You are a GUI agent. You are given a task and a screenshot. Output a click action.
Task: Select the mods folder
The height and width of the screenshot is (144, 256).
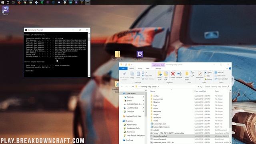pos(156,108)
